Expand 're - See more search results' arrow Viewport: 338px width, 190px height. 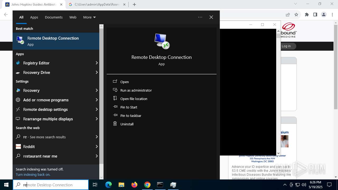tap(97, 137)
